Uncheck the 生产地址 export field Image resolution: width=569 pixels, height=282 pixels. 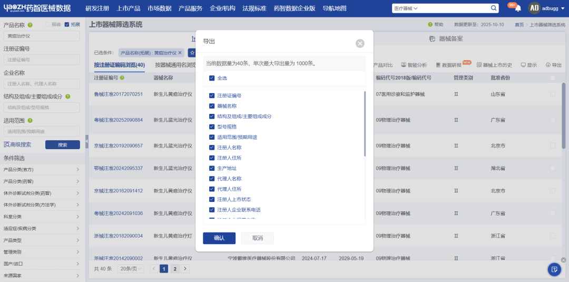212,168
